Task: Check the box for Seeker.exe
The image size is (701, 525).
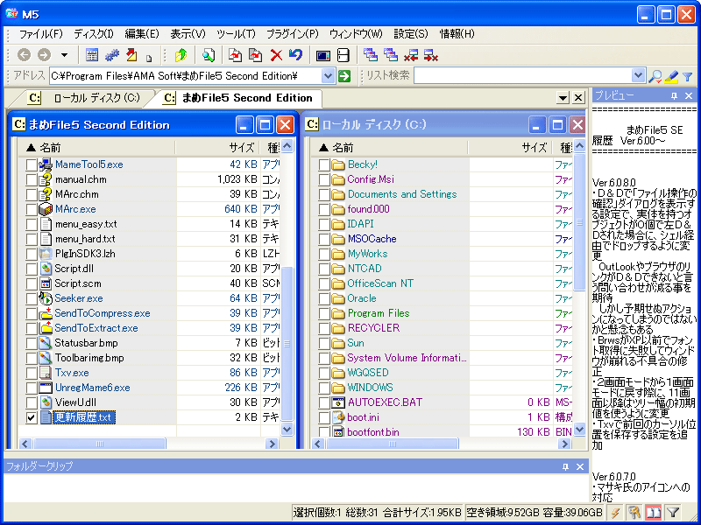Action: pos(31,298)
